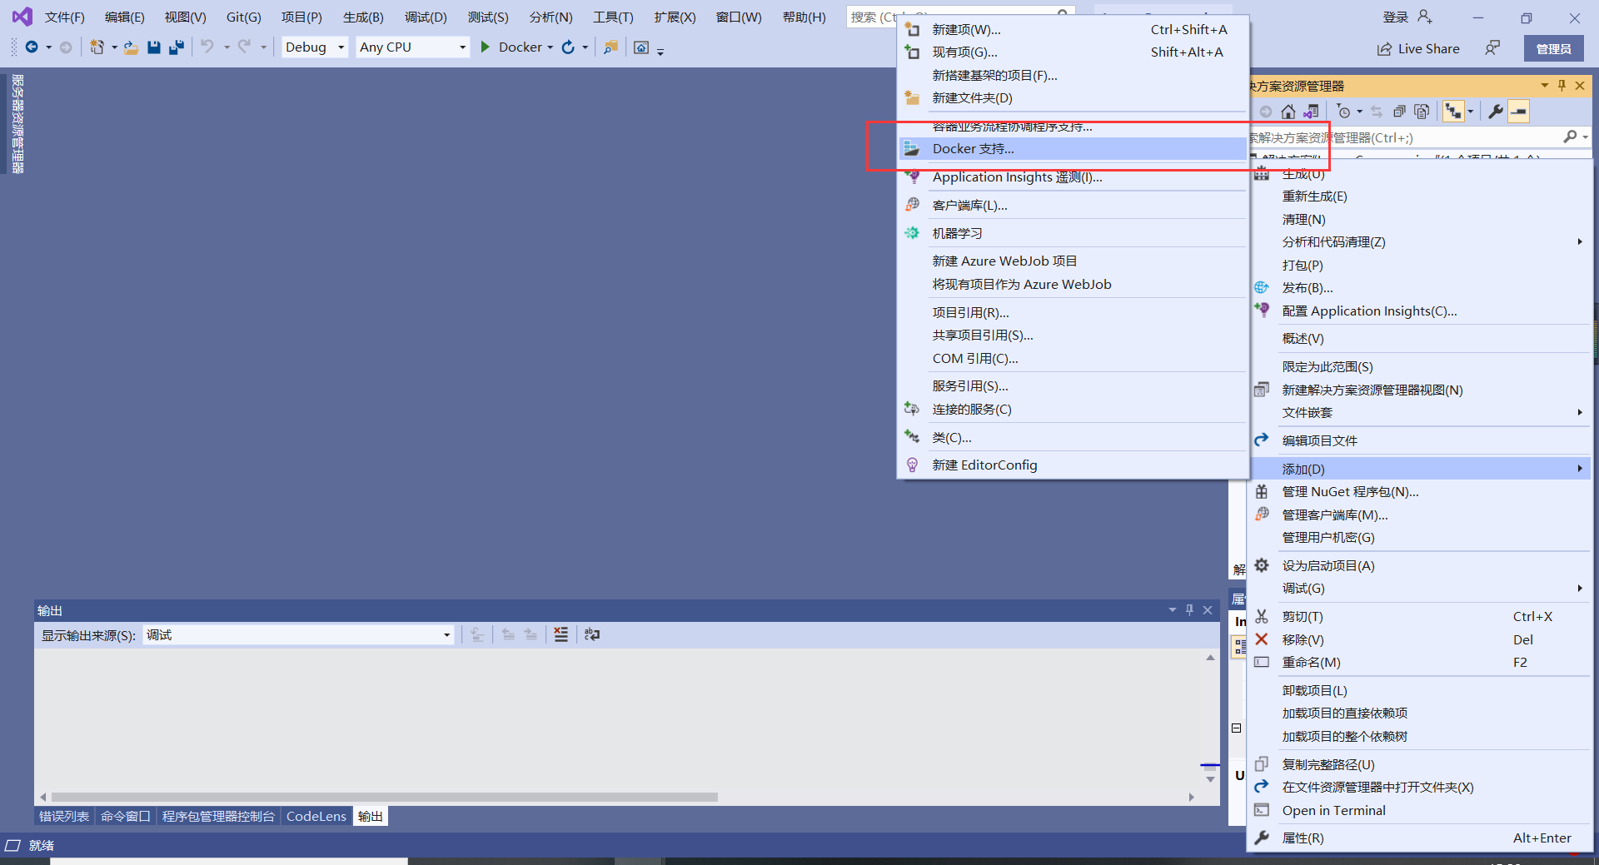
Task: Click the green Start debugging arrow
Action: coord(485,47)
